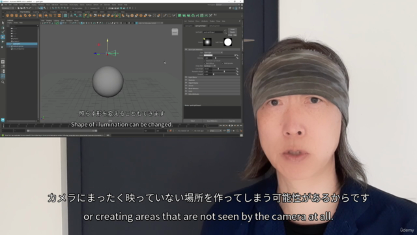Toggle Select by Component Type mode

click(x=44, y=8)
